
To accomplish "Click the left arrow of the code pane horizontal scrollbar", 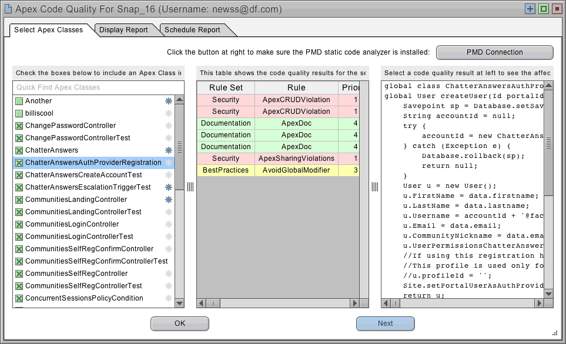I will click(x=386, y=303).
